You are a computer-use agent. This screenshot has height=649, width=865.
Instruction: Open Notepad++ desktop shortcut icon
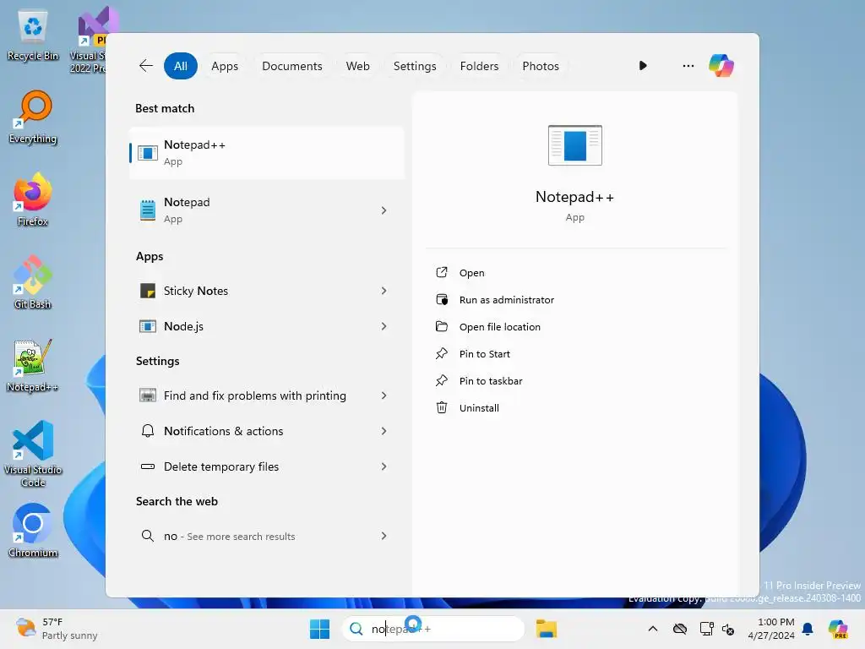click(x=33, y=365)
